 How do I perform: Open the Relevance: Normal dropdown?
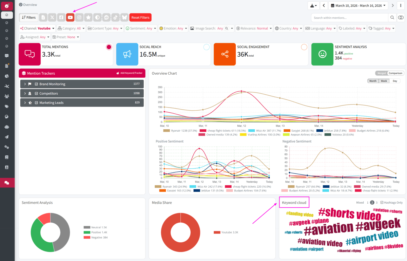coord(254,29)
